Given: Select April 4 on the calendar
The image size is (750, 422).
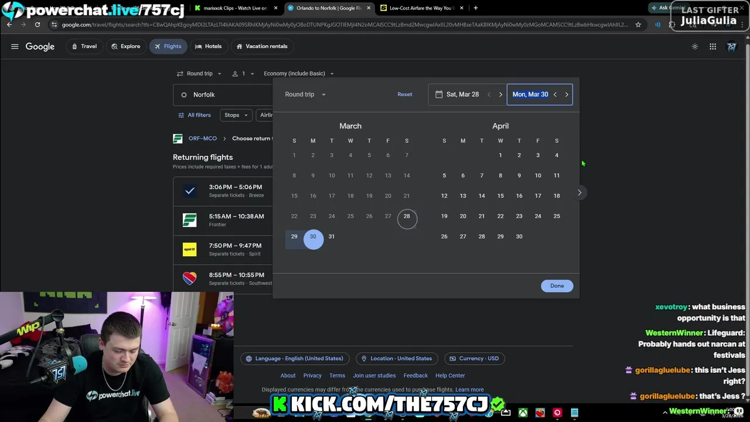Looking at the screenshot, I should pyautogui.click(x=557, y=155).
